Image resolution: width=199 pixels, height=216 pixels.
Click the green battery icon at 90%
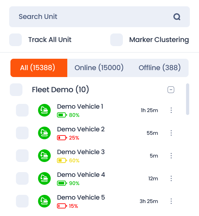coord(62,183)
